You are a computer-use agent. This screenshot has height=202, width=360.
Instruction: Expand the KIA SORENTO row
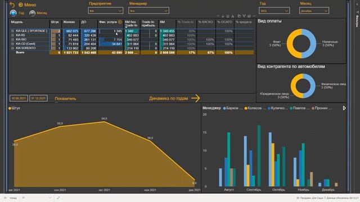coord(12,48)
